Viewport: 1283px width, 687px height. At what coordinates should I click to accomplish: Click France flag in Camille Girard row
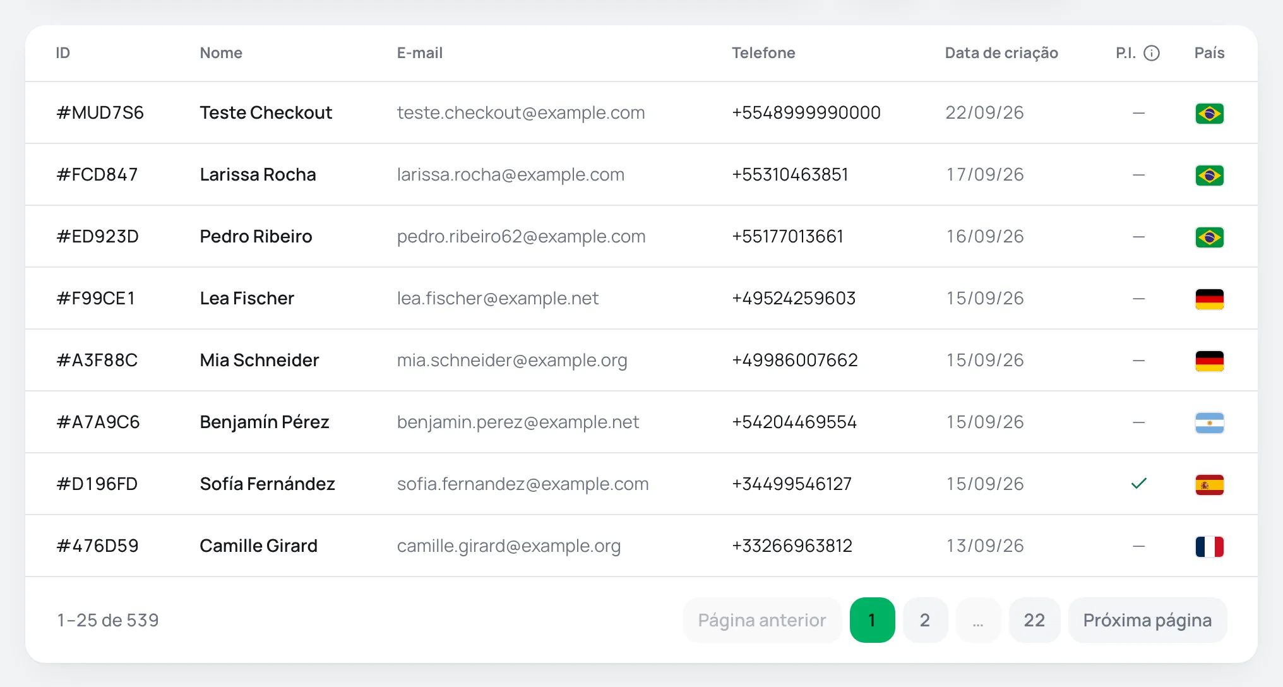(x=1209, y=547)
